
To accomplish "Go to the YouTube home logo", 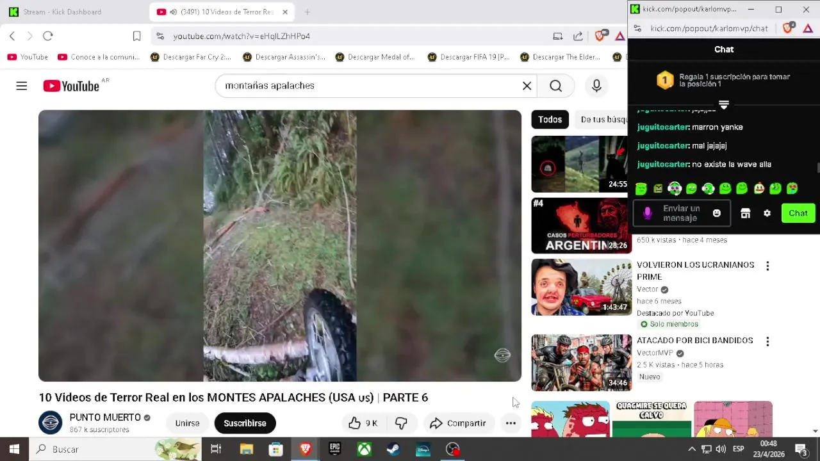I will (71, 86).
